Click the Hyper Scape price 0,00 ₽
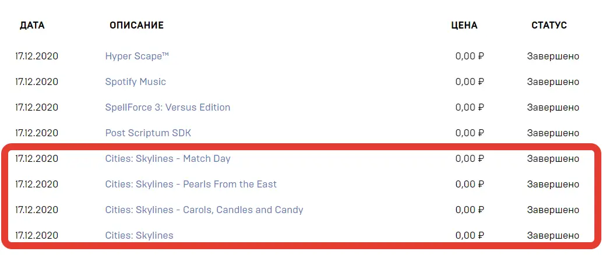Viewport: 606px width, 255px height. tap(470, 56)
